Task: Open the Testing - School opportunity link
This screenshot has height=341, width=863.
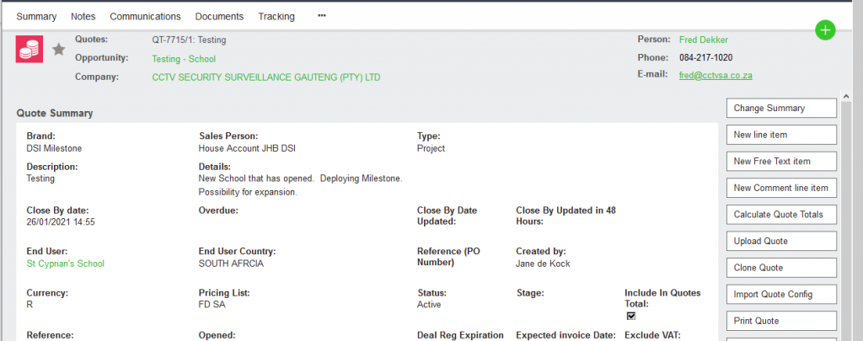Action: coord(184,59)
